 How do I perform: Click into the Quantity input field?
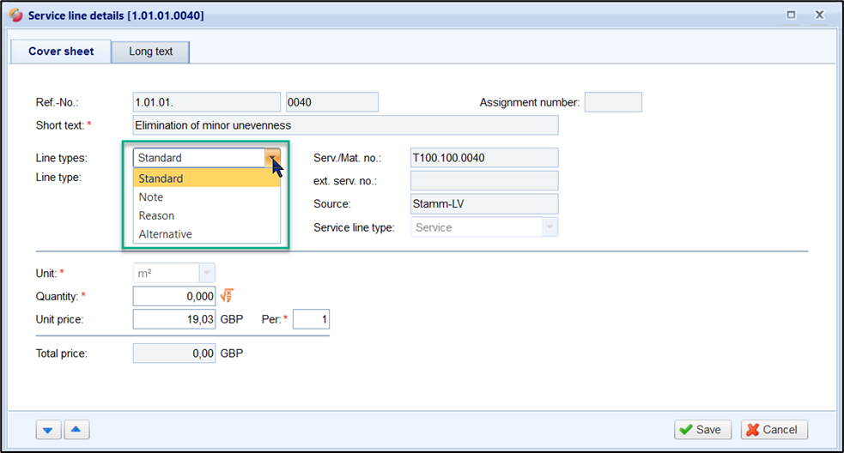tap(174, 297)
